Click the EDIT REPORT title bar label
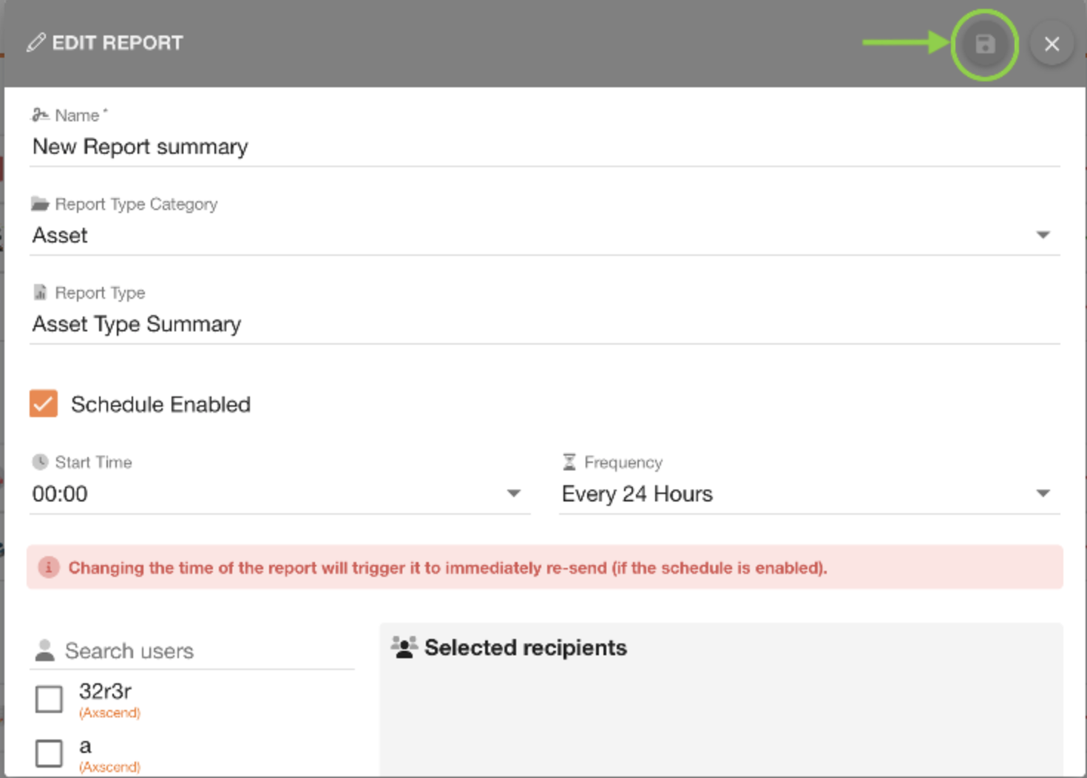Screen dimensions: 1087x778 pos(117,42)
